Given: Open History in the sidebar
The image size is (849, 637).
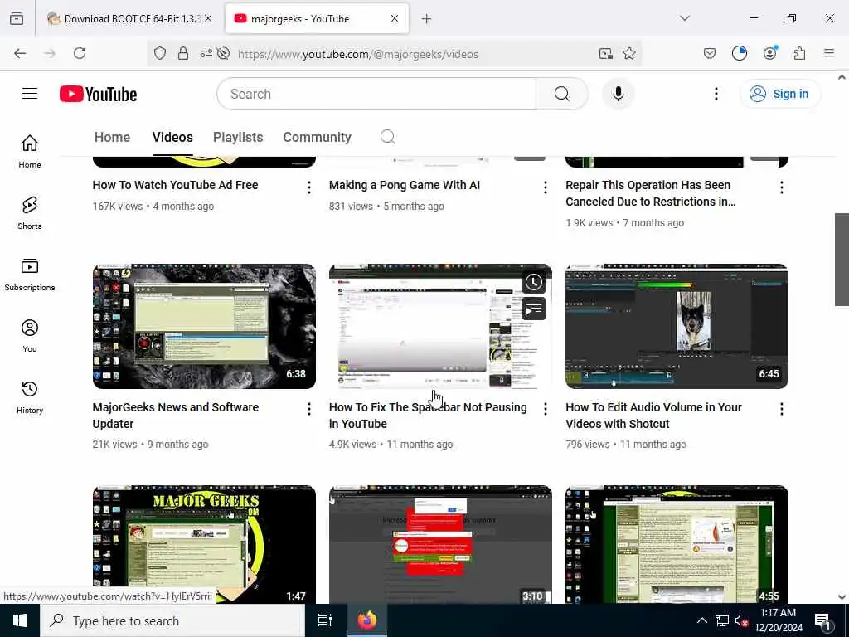Looking at the screenshot, I should 30,397.
